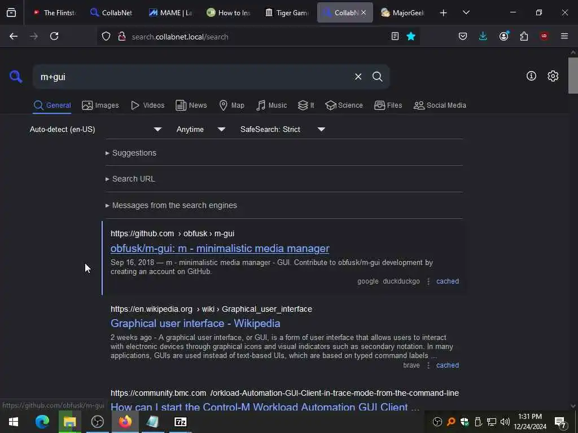Open the more-options dots on m-gui result
The height and width of the screenshot is (433, 578).
point(428,281)
